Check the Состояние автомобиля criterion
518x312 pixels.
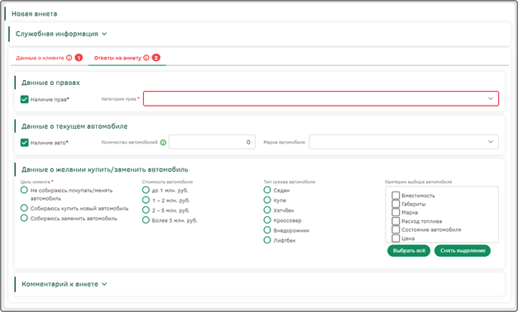point(396,229)
